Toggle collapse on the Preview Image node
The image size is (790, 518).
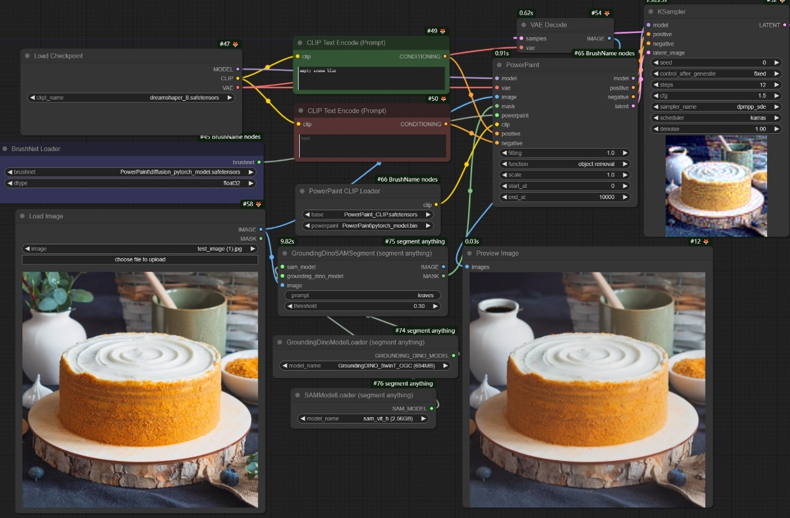(470, 253)
